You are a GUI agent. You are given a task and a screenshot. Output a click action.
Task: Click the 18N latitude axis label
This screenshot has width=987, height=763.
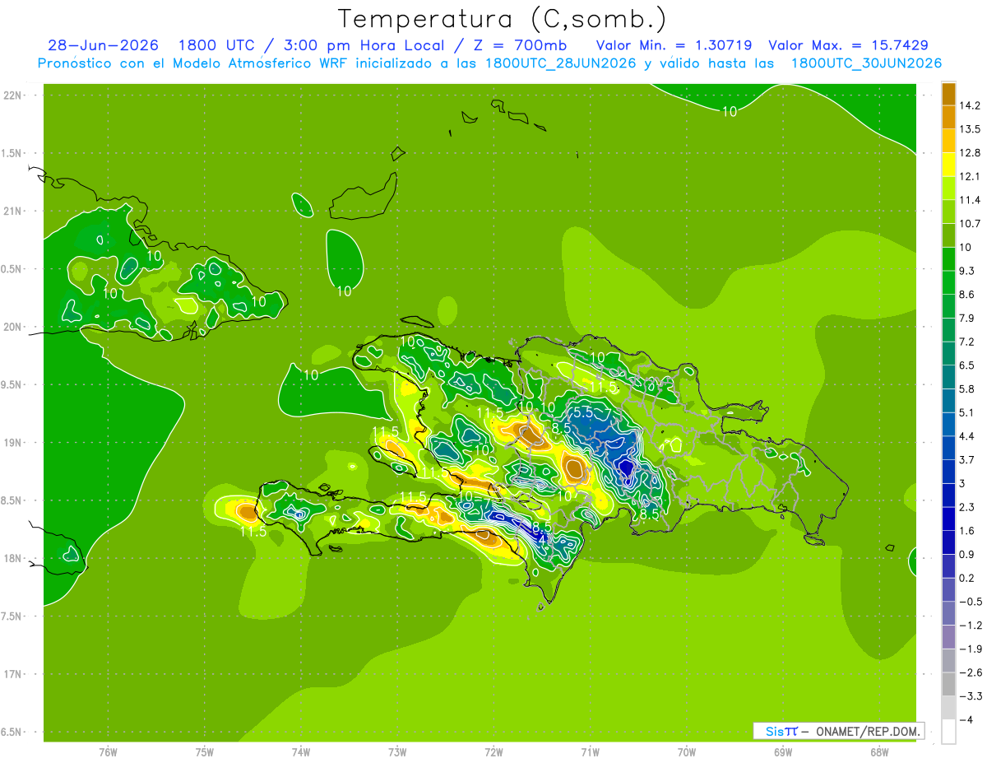tap(12, 559)
